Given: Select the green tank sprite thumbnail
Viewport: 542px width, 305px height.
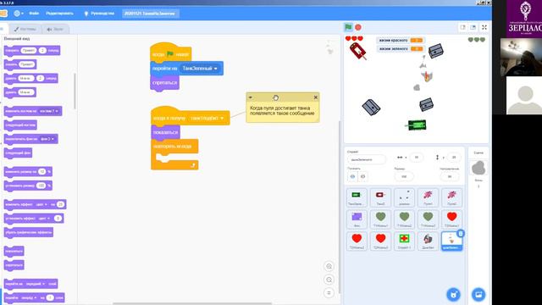Looking at the screenshot, I should pyautogui.click(x=357, y=197).
